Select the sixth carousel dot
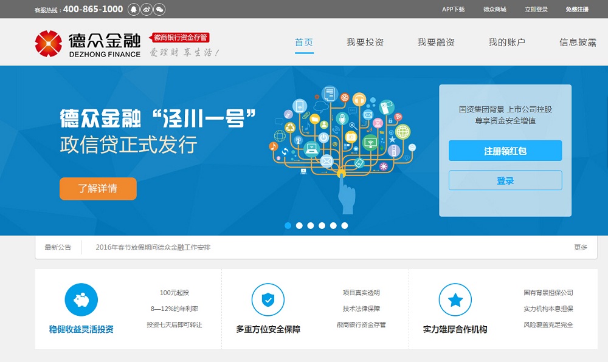This screenshot has height=362, width=608. tap(345, 226)
